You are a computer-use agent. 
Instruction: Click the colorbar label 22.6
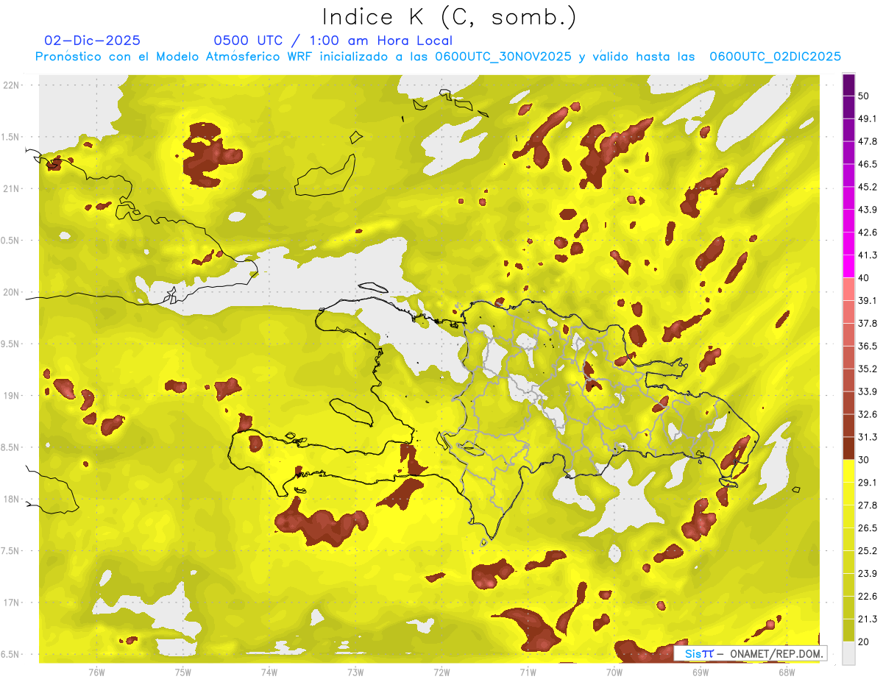point(868,597)
